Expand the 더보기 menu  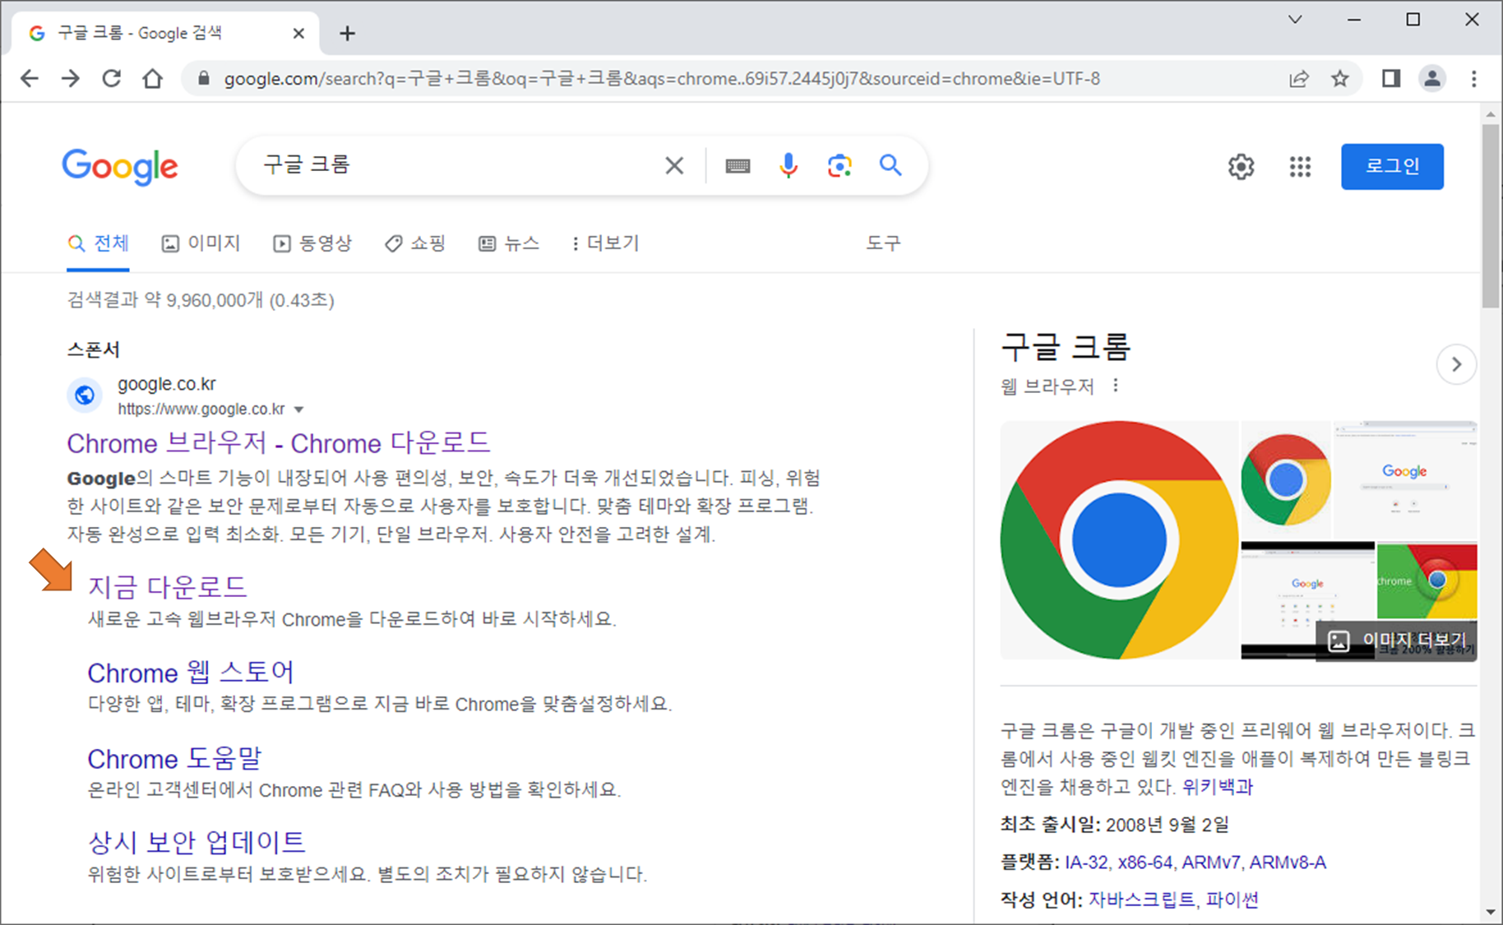click(x=605, y=243)
